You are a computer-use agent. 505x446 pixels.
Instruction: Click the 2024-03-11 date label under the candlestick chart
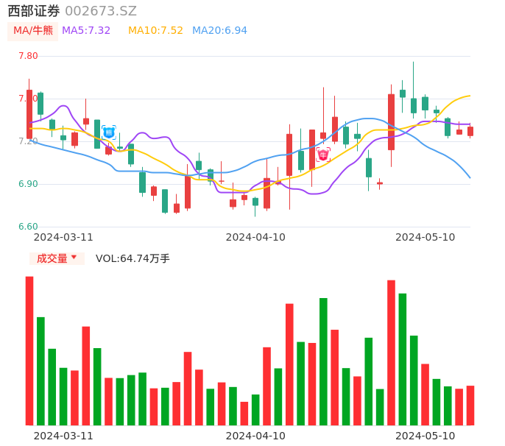tap(63, 237)
